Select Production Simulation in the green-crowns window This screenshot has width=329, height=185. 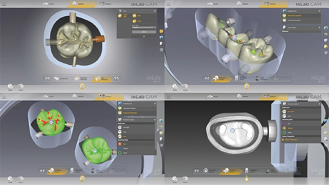click(136, 113)
